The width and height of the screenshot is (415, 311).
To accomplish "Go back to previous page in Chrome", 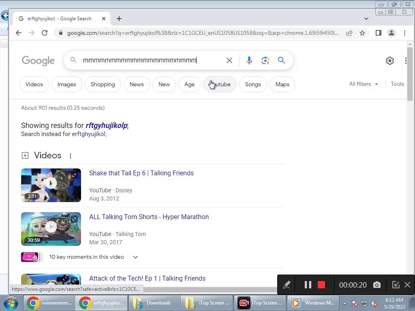I will 19,33.
